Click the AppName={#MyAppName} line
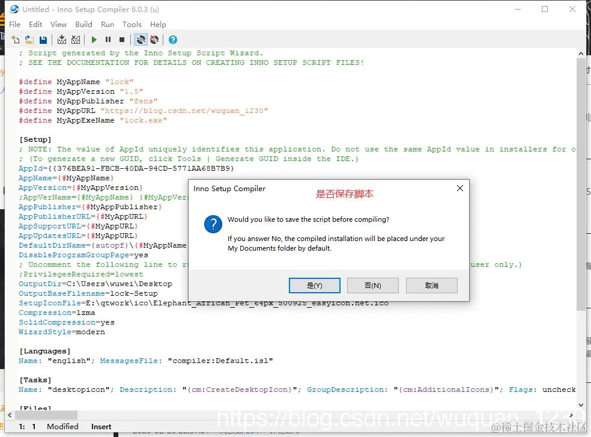This screenshot has width=591, height=437. coord(66,178)
